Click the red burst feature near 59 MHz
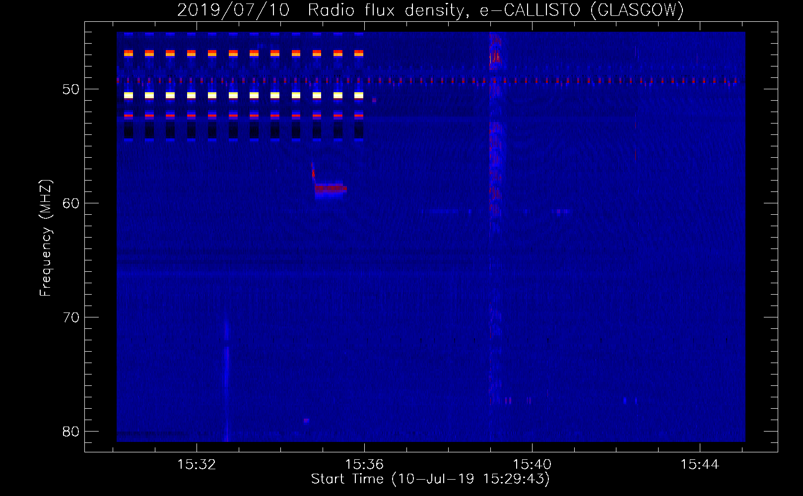The height and width of the screenshot is (496, 803). 331,188
